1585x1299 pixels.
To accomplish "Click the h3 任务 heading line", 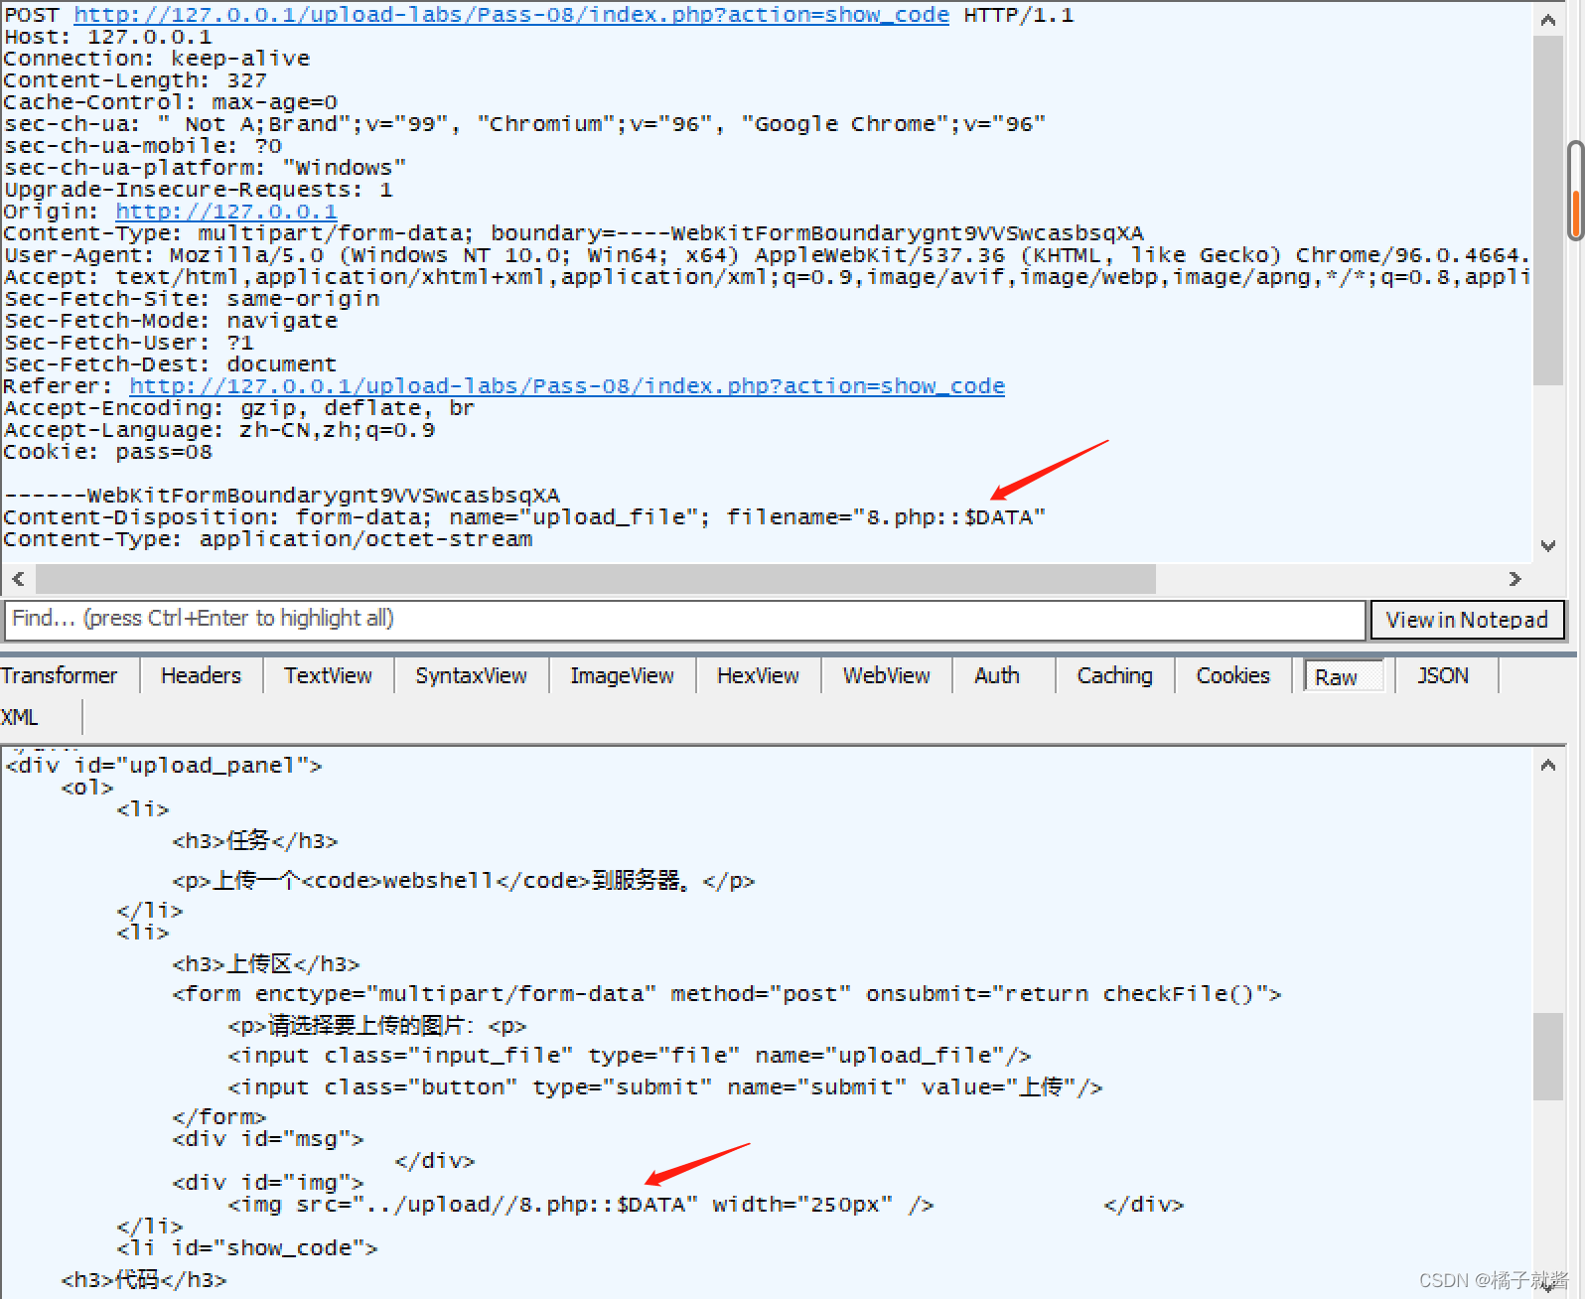I will pos(254,840).
